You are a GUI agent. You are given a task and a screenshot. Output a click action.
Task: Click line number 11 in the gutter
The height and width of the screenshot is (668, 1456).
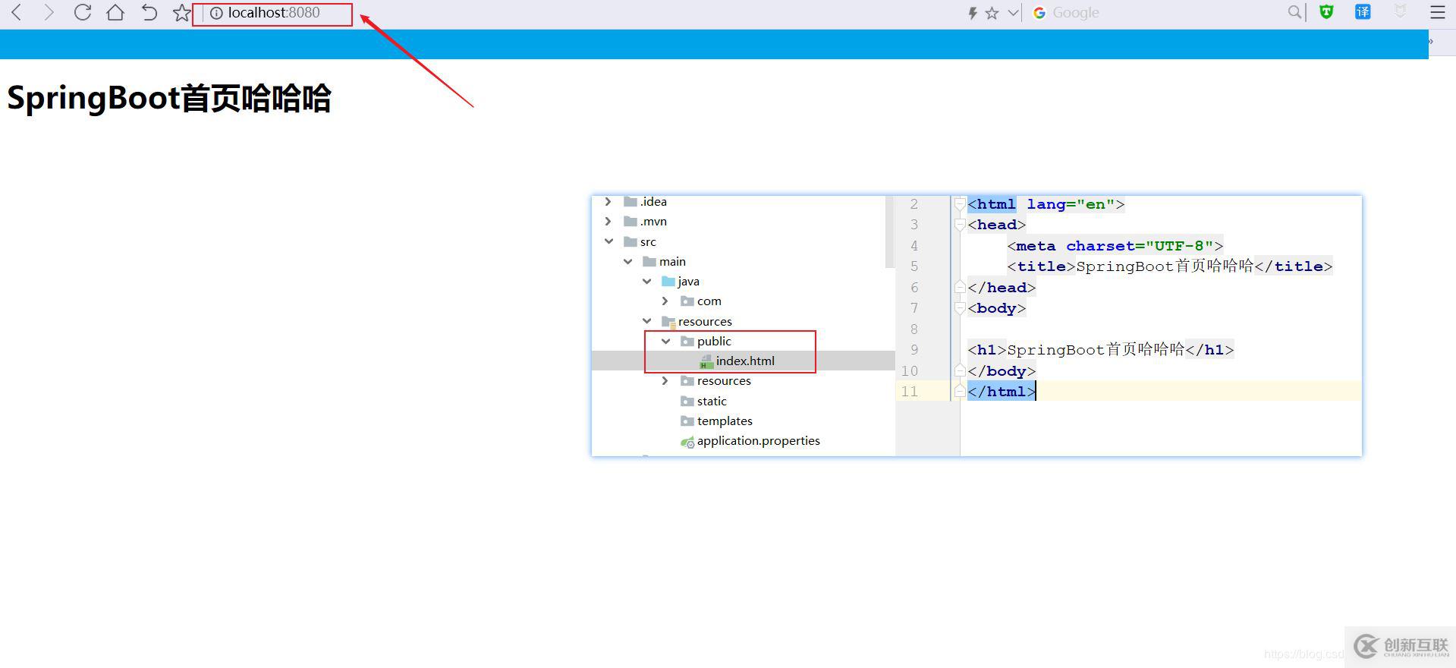[x=909, y=392]
